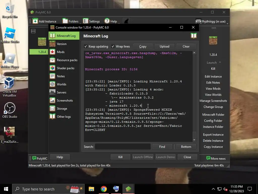Viewport: 258px width, 194px height.
Task: Click log scrollbar down arrow
Action: [x=194, y=140]
